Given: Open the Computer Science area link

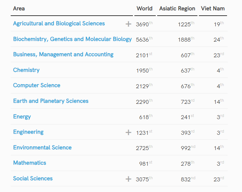Looking at the screenshot, I should click(x=37, y=85).
